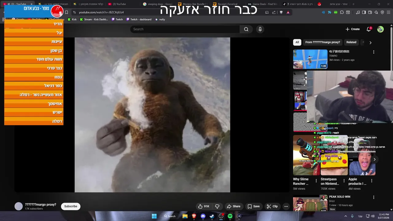Viewport: 393px width, 221px height.
Task: Click the Create button in YouTube header
Action: (352, 29)
